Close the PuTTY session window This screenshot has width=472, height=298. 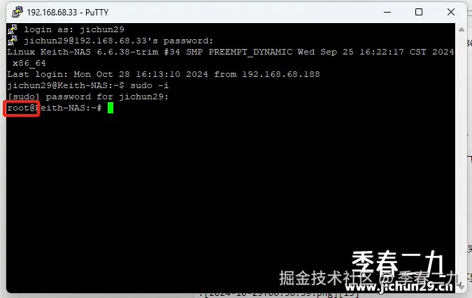[x=451, y=12]
